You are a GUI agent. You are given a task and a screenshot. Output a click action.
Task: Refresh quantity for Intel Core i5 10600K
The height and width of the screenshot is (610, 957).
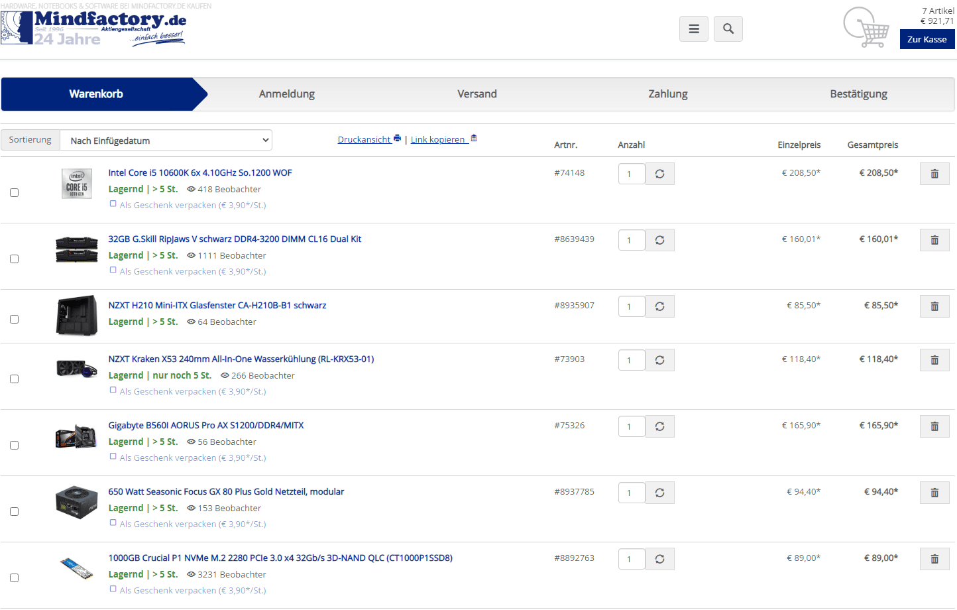point(660,174)
